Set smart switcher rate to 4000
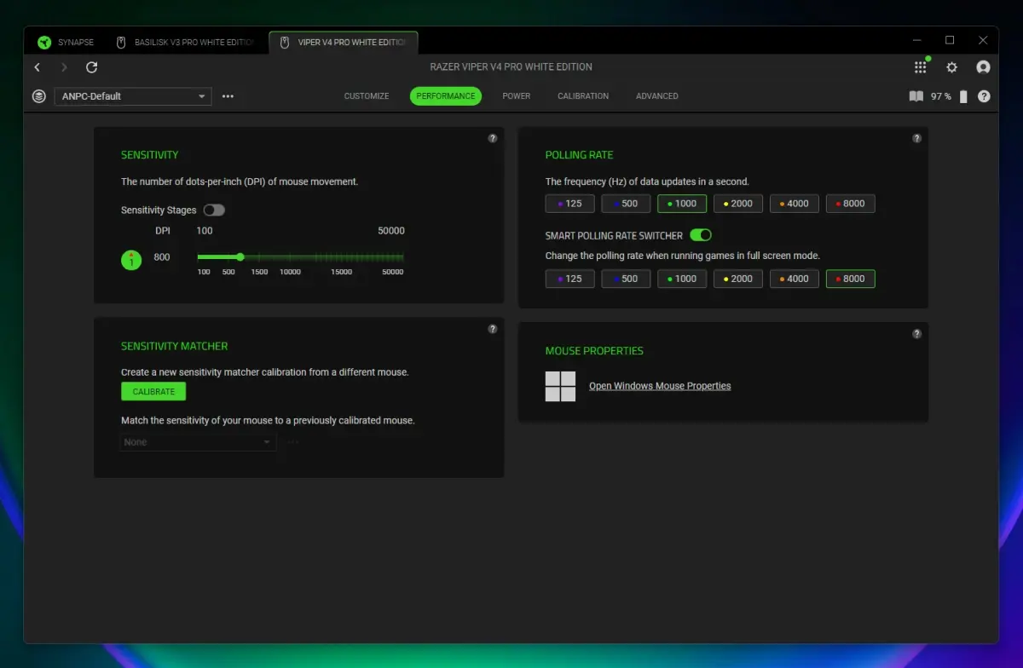1023x668 pixels. [795, 279]
